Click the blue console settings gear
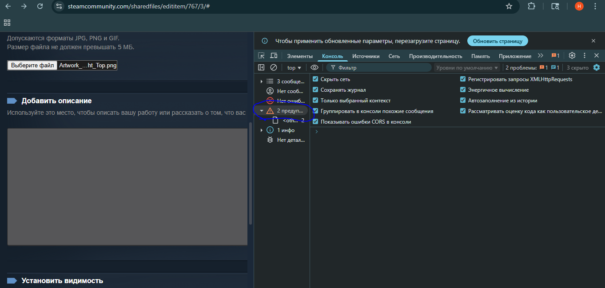The height and width of the screenshot is (288, 605). [597, 68]
